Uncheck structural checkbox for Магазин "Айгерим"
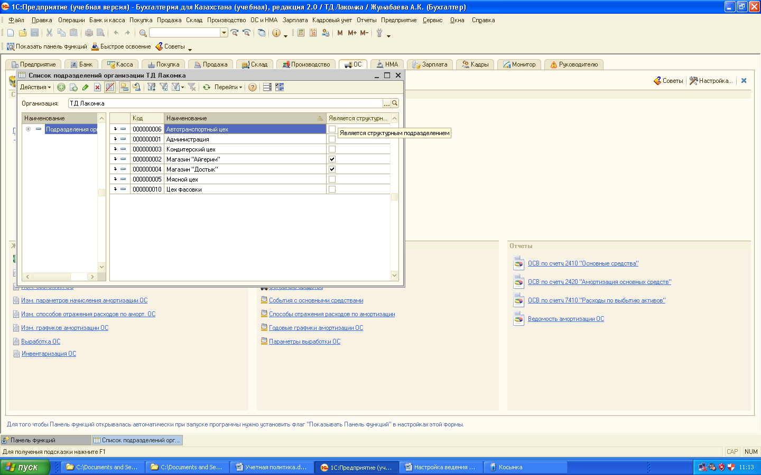761x475 pixels. [332, 159]
